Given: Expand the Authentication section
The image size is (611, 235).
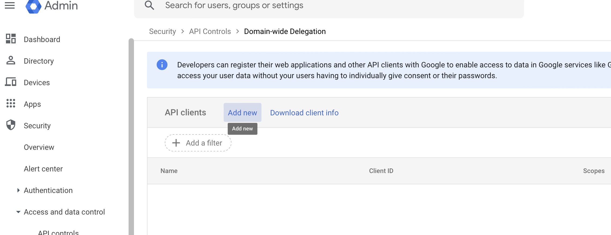Looking at the screenshot, I should click(18, 190).
